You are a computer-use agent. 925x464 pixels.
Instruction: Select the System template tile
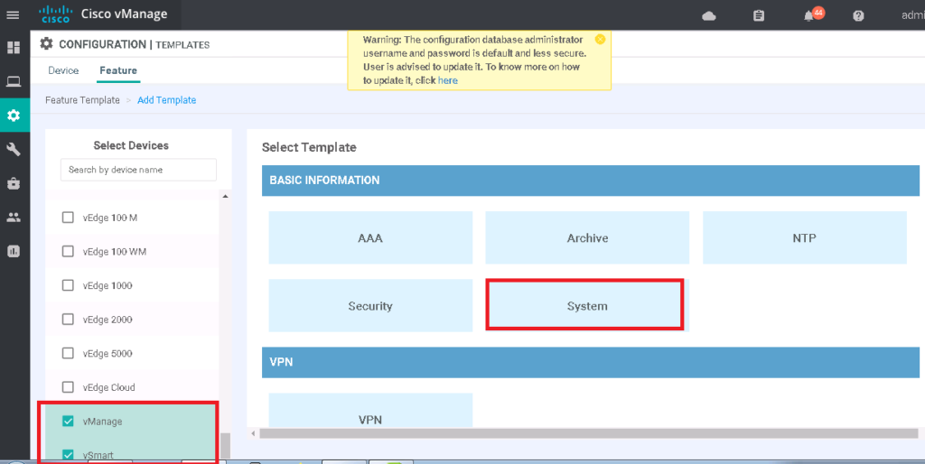pos(587,306)
